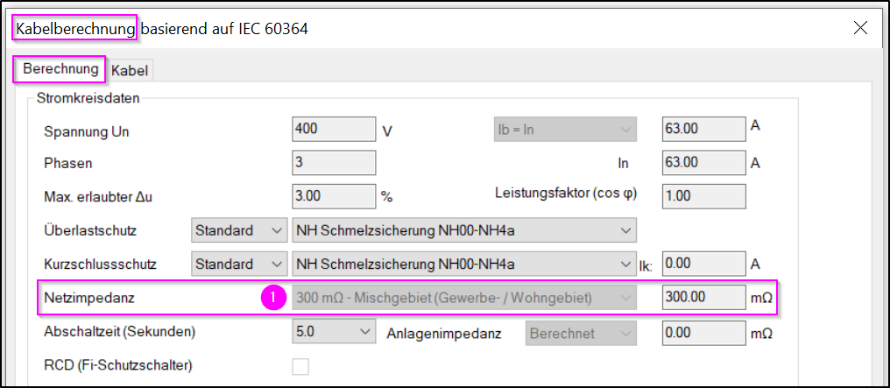890x388 pixels.
Task: Click the Netzimpedanz 300.00 mΩ value field
Action: (703, 299)
